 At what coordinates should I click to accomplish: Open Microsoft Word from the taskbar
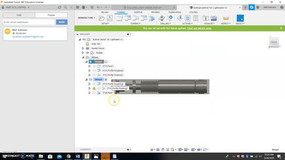point(77,156)
